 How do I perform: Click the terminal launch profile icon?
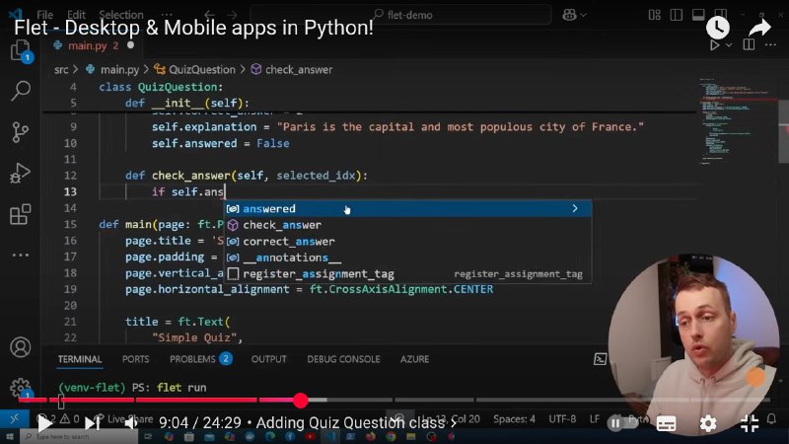(x=600, y=359)
